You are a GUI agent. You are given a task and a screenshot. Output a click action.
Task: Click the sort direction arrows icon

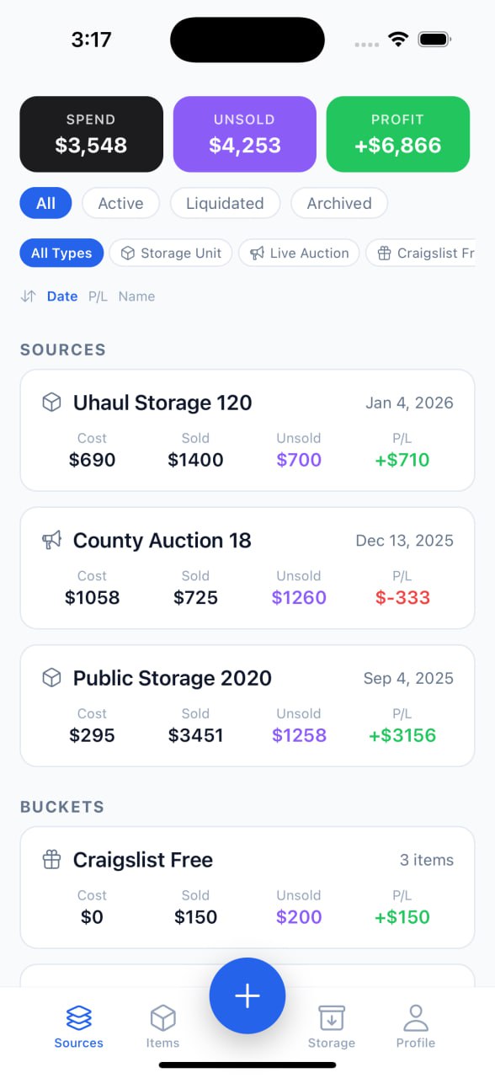tap(28, 296)
